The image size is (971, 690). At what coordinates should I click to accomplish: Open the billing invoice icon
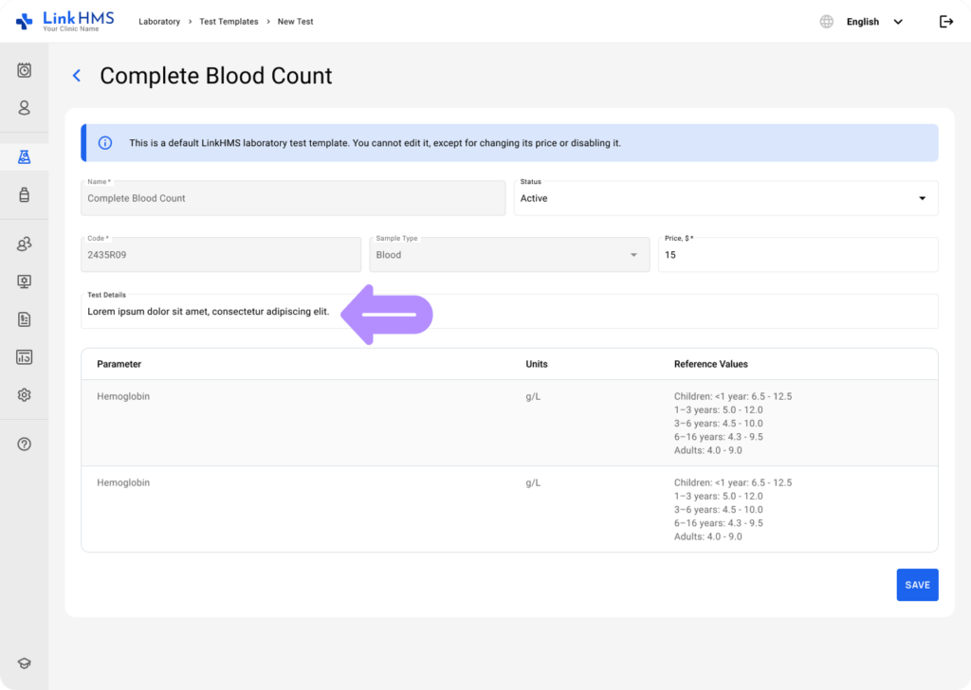coord(23,318)
